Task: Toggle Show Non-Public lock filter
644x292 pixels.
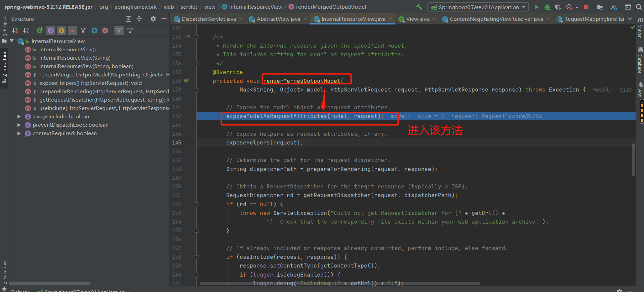Action: (72, 31)
